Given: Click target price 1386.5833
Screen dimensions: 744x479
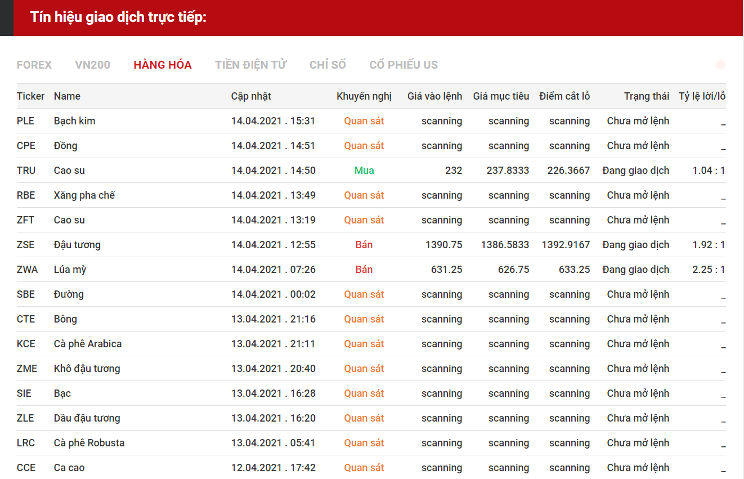Looking at the screenshot, I should [x=505, y=245].
